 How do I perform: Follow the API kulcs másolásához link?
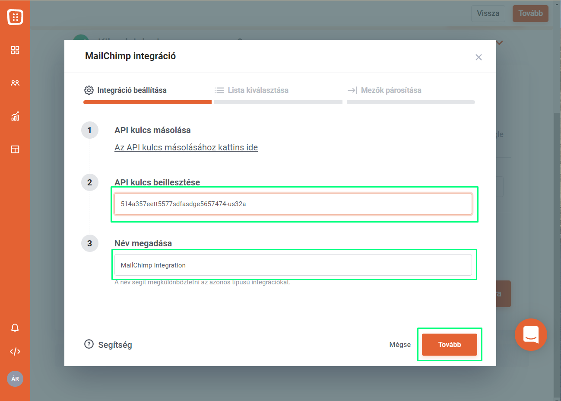pos(186,147)
